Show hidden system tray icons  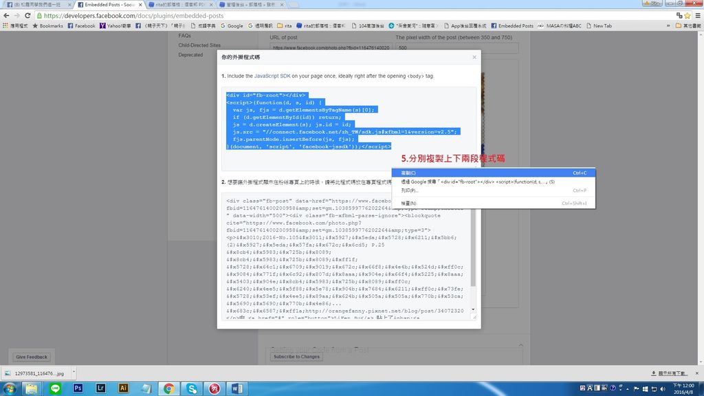click(627, 389)
